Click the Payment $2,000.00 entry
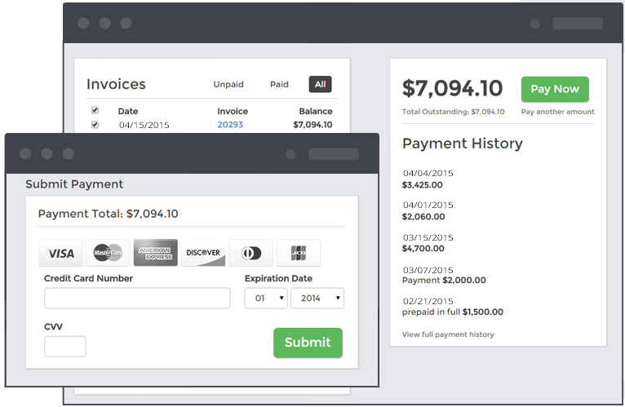The width and height of the screenshot is (625, 407). point(444,281)
